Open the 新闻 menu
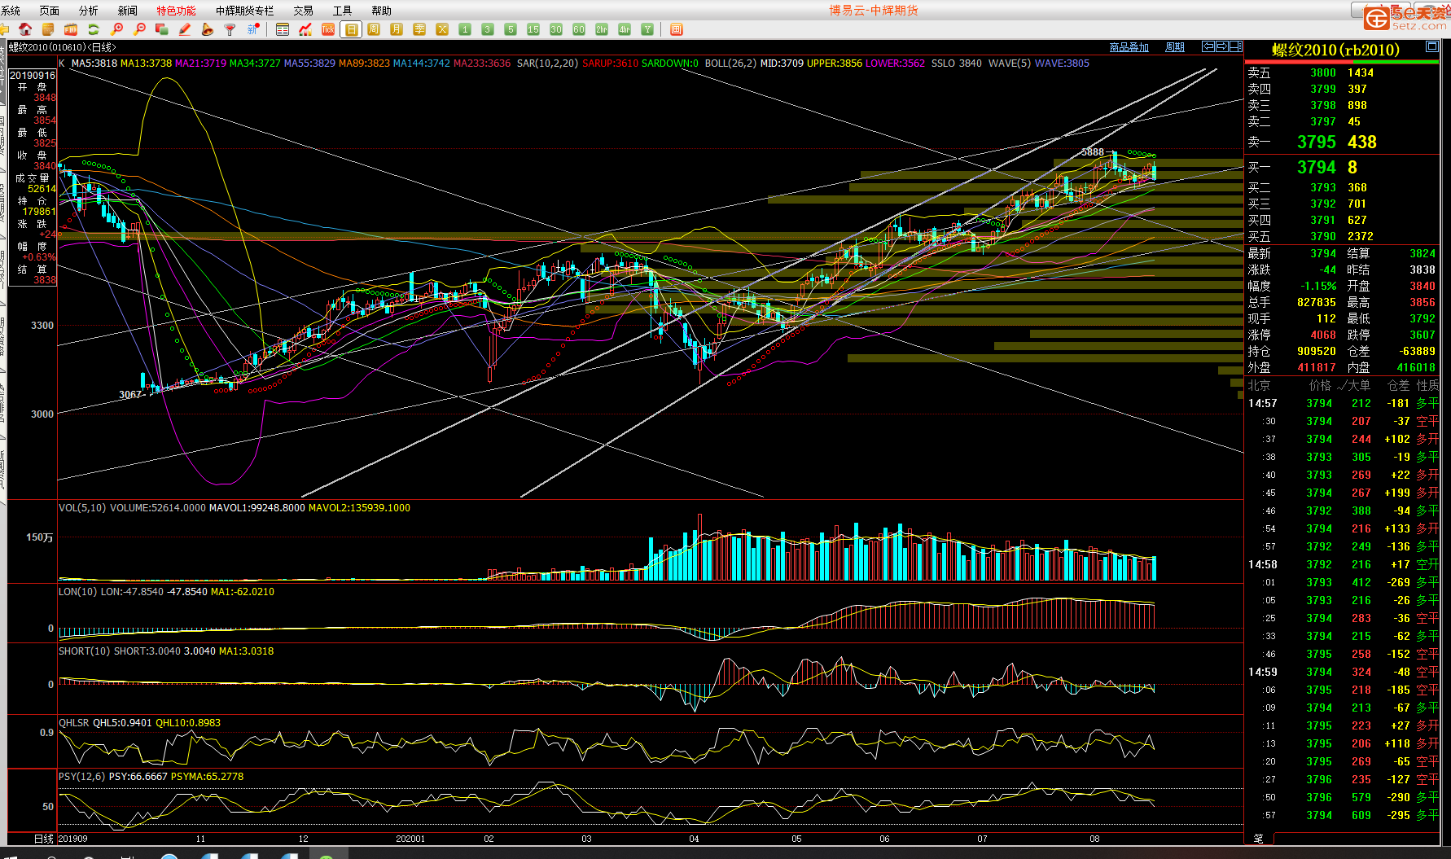The width and height of the screenshot is (1451, 859). (x=128, y=11)
